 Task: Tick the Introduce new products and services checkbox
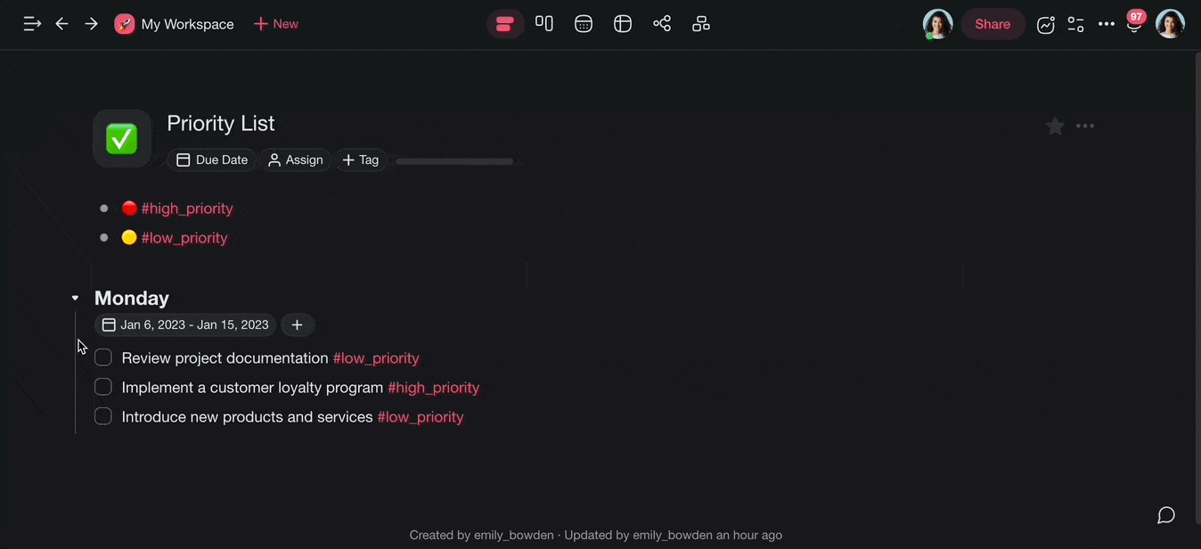[102, 416]
